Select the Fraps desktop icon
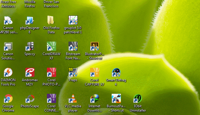The image size is (200, 115). pos(73,72)
